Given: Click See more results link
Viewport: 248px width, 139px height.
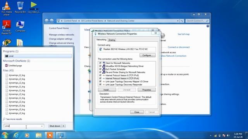Looking at the screenshot, I should pyautogui.click(x=14, y=119).
